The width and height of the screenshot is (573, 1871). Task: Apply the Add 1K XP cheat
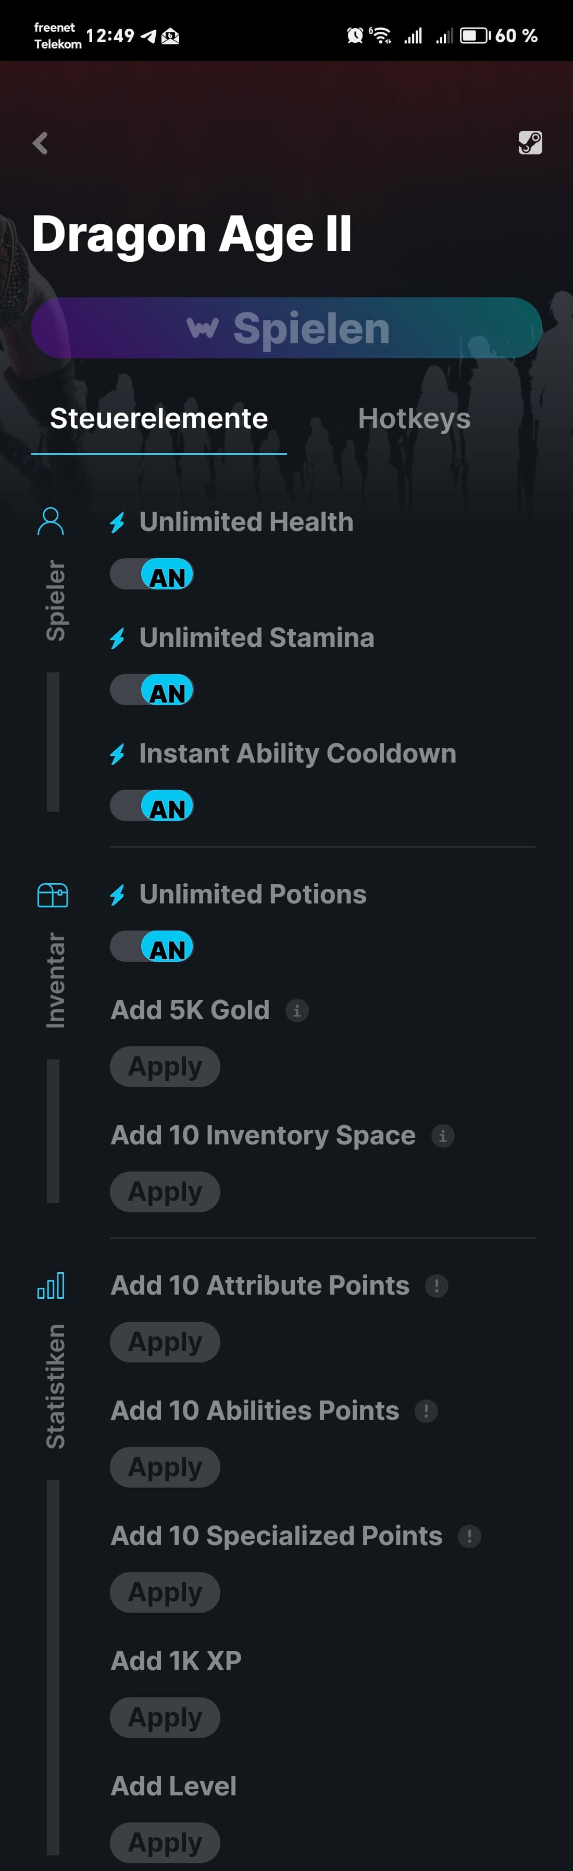pyautogui.click(x=165, y=1718)
